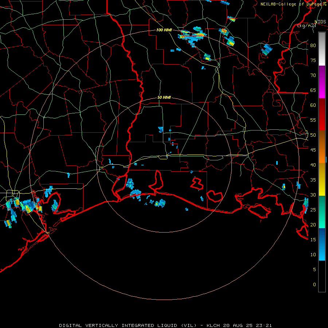This screenshot has width=328, height=328.
Task: Click the kg/m2 units label
Action: coord(307,26)
